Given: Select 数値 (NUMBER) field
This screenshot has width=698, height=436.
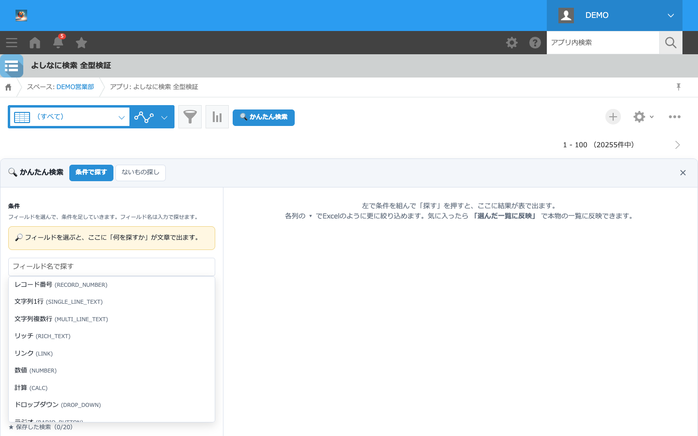Looking at the screenshot, I should click(x=111, y=371).
